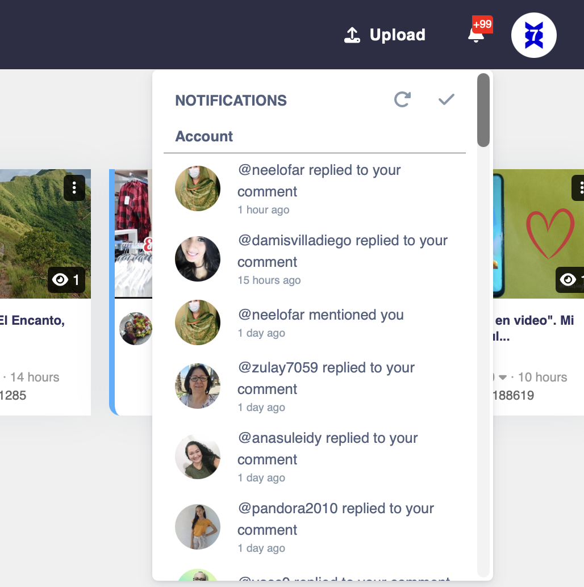
Task: Click the notification bell icon
Action: pyautogui.click(x=475, y=36)
